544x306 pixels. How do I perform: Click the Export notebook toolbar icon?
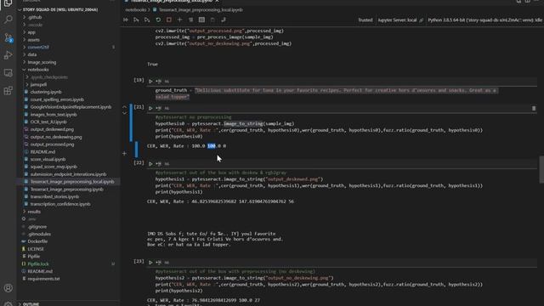point(224,20)
